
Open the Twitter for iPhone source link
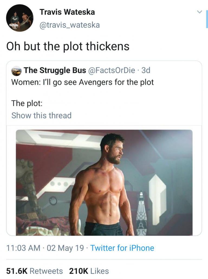[122, 248]
